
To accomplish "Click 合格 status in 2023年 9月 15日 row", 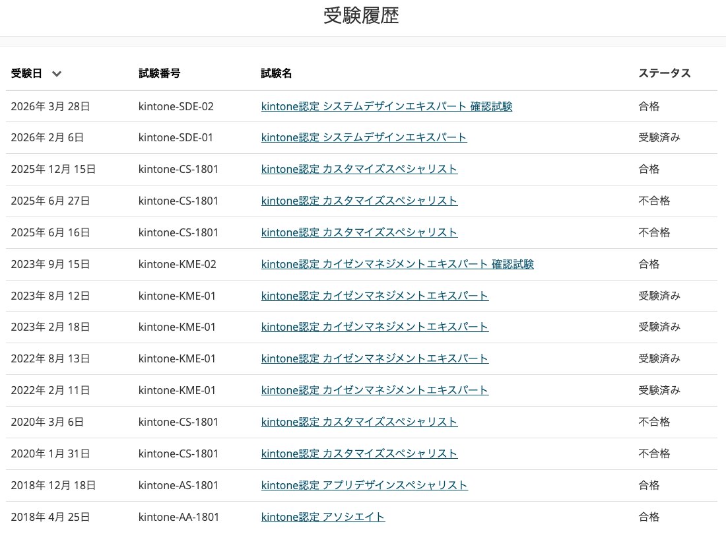I will pos(649,264).
